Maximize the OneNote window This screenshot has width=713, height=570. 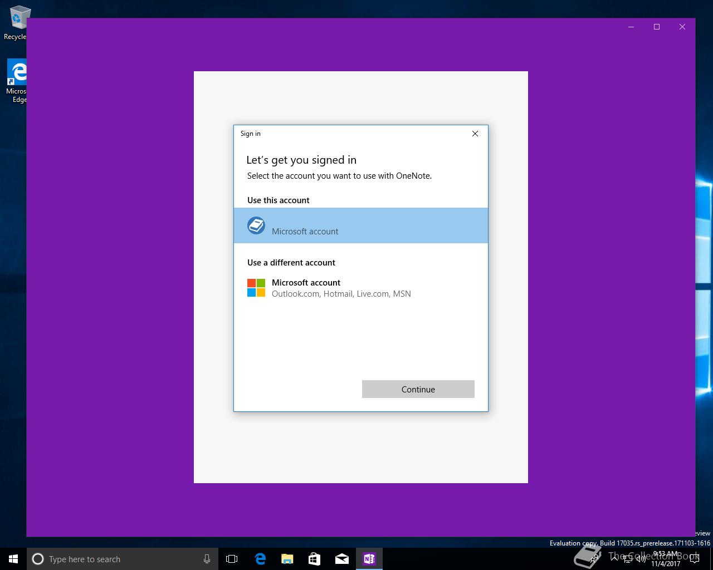pos(657,27)
